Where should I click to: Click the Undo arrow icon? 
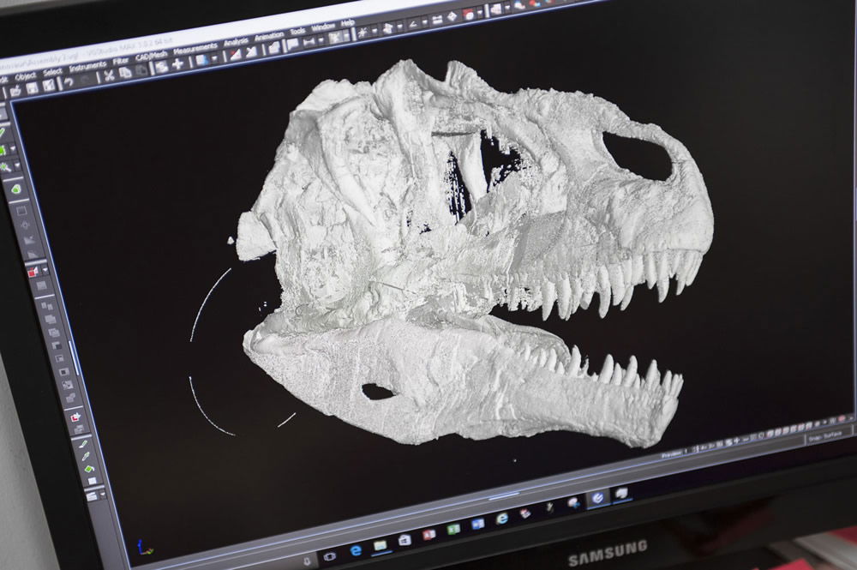click(68, 82)
